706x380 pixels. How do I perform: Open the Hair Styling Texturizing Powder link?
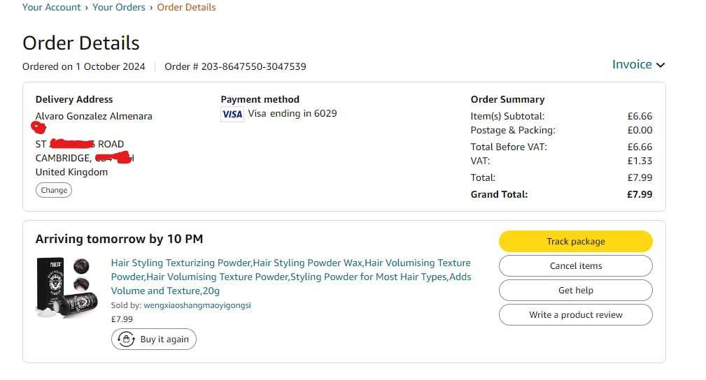click(x=290, y=277)
